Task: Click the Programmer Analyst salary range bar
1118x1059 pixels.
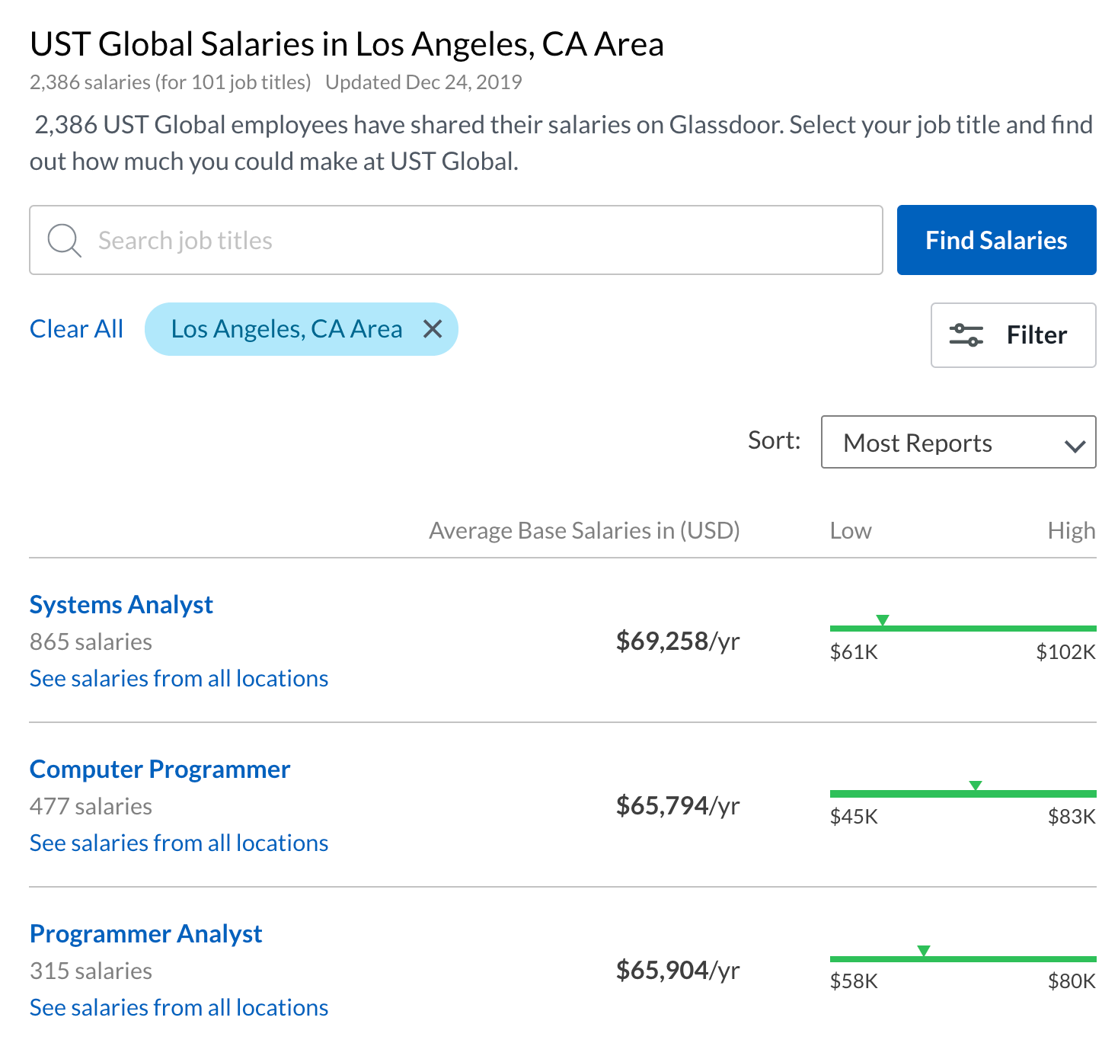Action: (x=963, y=958)
